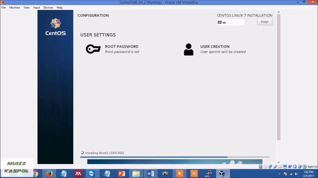
Task: Click the 'CONFIGURATION' title text
Action: (x=93, y=15)
